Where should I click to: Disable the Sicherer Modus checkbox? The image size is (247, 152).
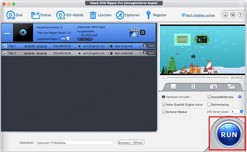(x=164, y=112)
